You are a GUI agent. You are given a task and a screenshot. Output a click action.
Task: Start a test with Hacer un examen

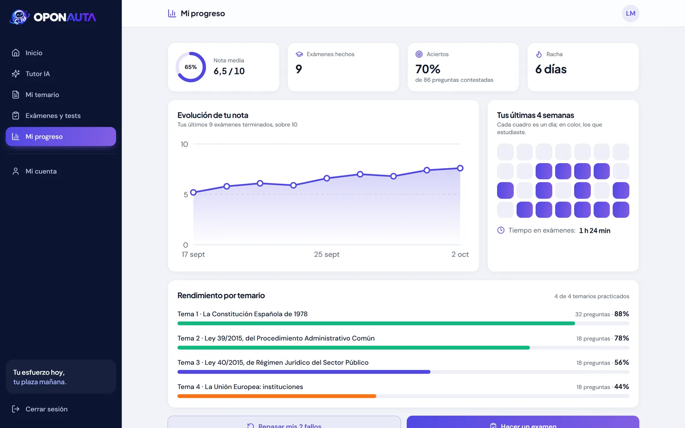(523, 422)
